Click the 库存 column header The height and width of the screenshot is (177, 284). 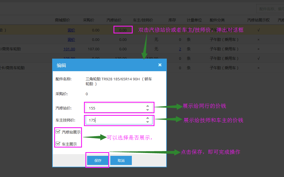coord(172,20)
